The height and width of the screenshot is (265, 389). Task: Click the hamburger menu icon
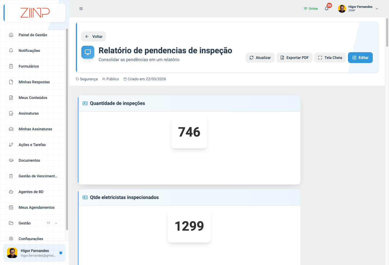[81, 9]
